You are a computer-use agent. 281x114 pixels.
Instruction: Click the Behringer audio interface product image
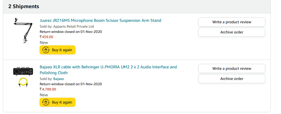tap(23, 72)
